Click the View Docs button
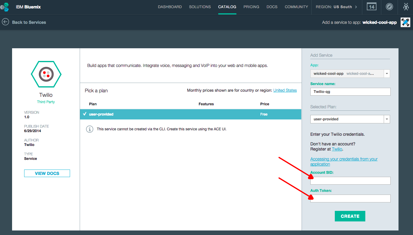 [x=47, y=173]
